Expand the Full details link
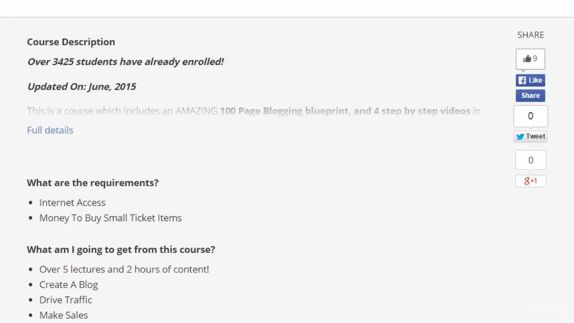The height and width of the screenshot is (323, 574). point(50,130)
